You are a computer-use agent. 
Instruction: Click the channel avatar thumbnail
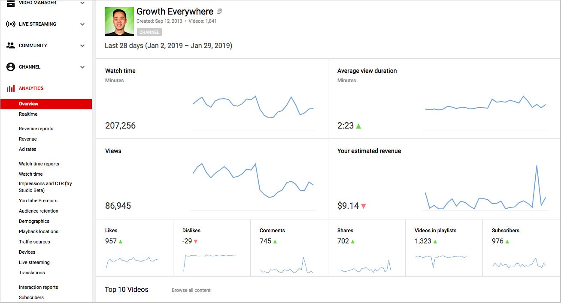pyautogui.click(x=119, y=21)
